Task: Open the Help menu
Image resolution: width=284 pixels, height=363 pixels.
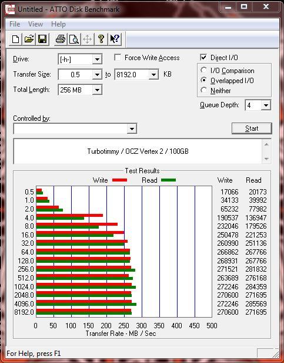Action: pos(58,24)
